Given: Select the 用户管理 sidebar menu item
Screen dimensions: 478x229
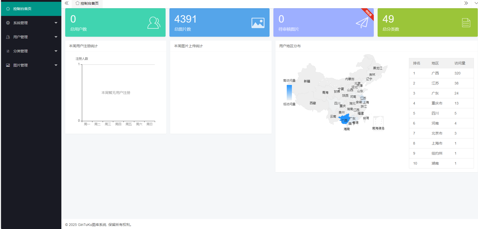Looking at the screenshot, I should (31, 37).
